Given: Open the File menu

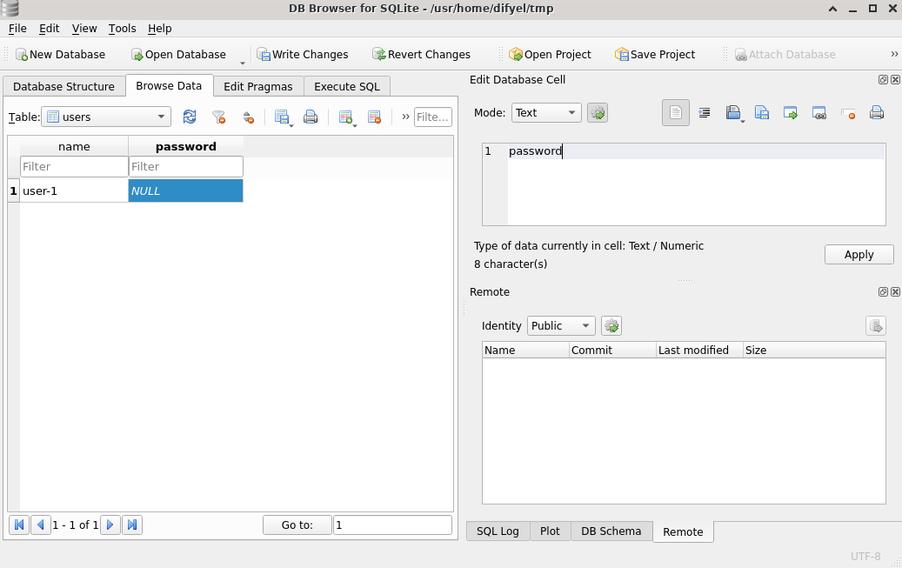Looking at the screenshot, I should (17, 28).
